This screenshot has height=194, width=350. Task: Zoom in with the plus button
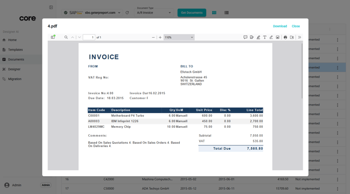point(160,37)
